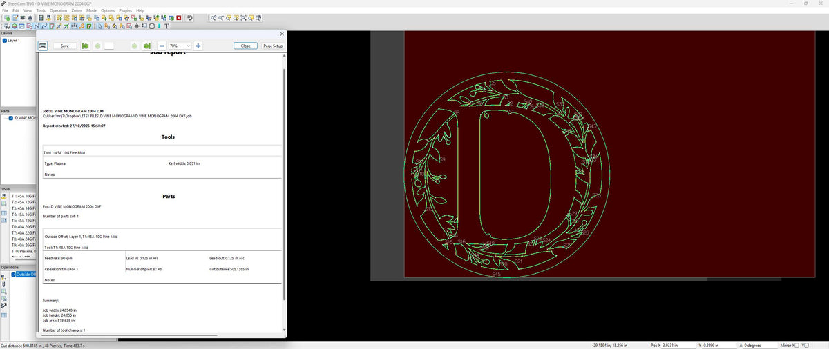The width and height of the screenshot is (829, 349).
Task: Click the new tool icon in Tools panel
Action: 3,197
